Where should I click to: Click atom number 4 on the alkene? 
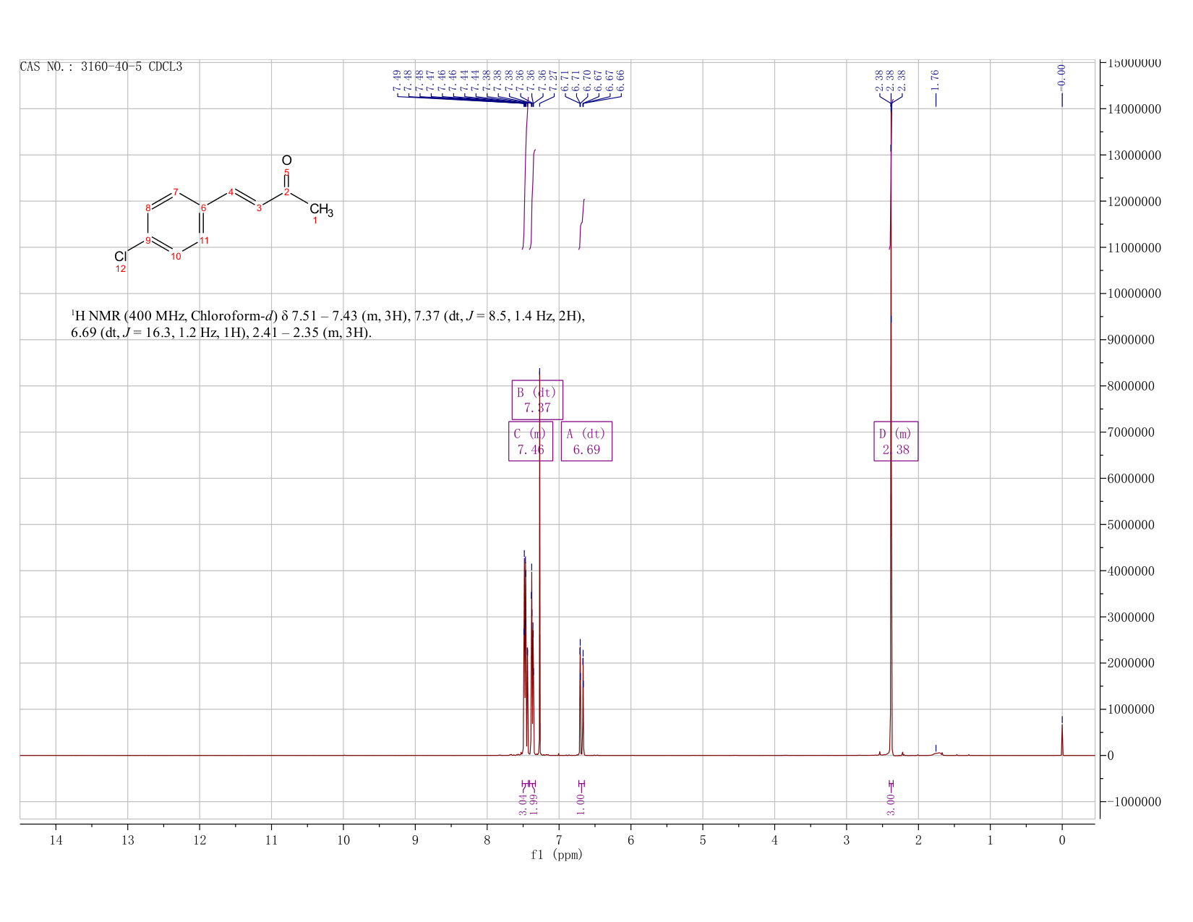[x=231, y=192]
